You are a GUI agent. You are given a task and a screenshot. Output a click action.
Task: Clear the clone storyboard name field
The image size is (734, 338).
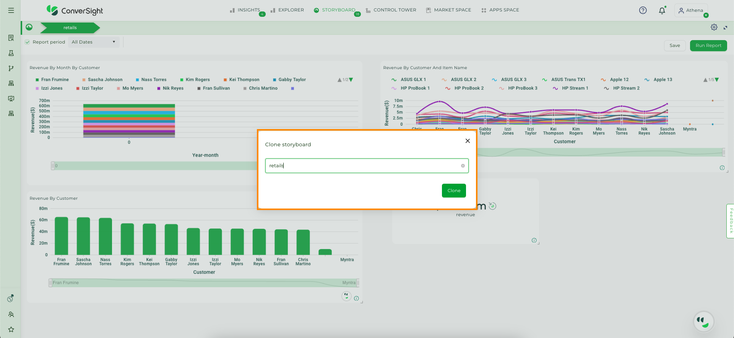pos(463,166)
